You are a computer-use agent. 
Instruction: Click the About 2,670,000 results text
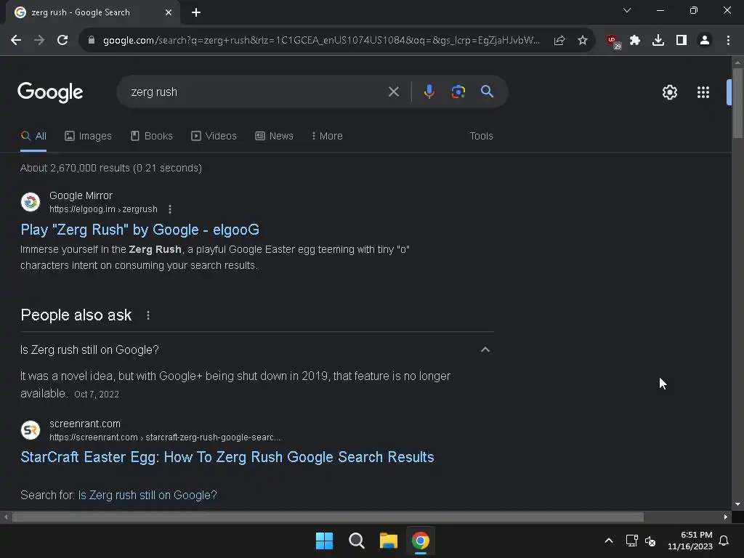[111, 168]
